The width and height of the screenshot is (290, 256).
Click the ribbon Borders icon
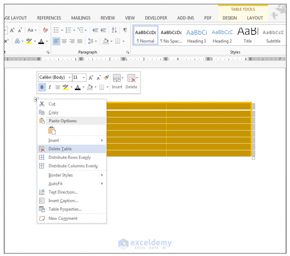coord(118,41)
